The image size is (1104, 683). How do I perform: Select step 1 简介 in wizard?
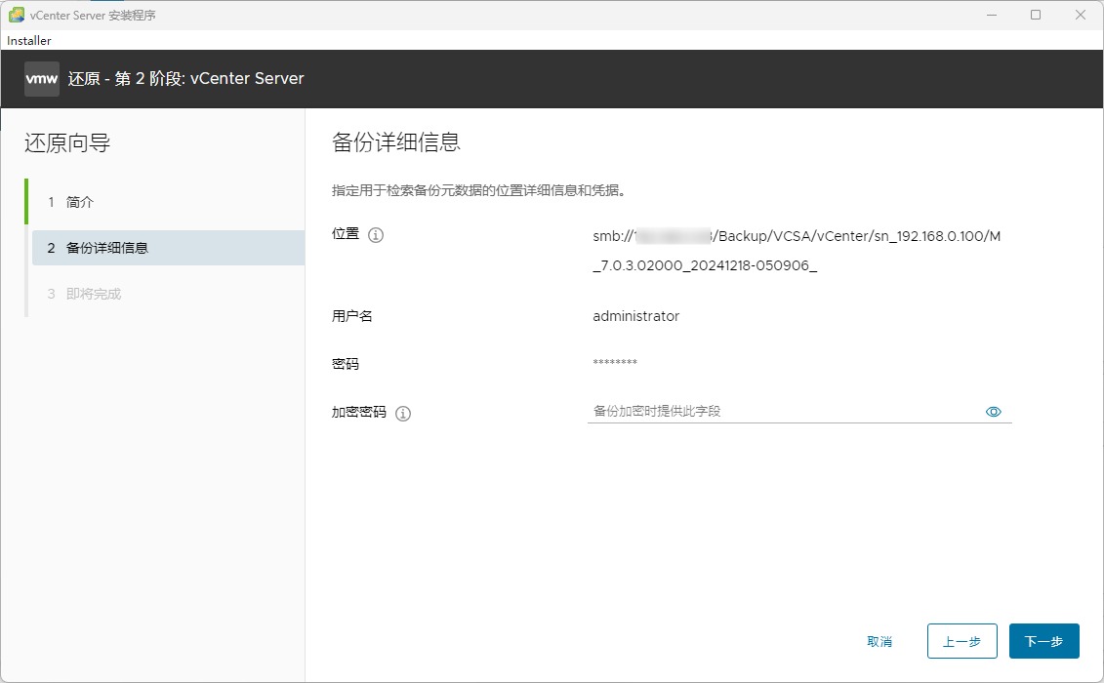(80, 202)
